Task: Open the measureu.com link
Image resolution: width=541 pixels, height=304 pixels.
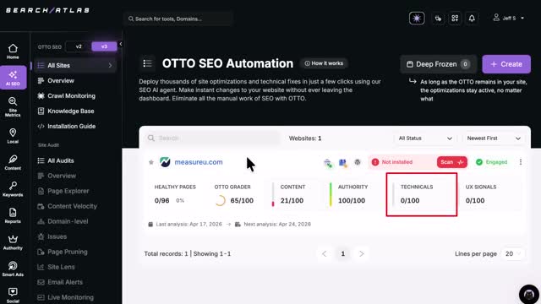Action: (x=199, y=162)
